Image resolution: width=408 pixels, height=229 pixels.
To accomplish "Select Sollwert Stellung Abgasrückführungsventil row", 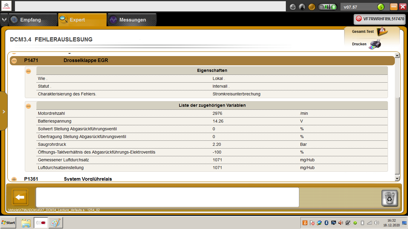I will (212, 129).
